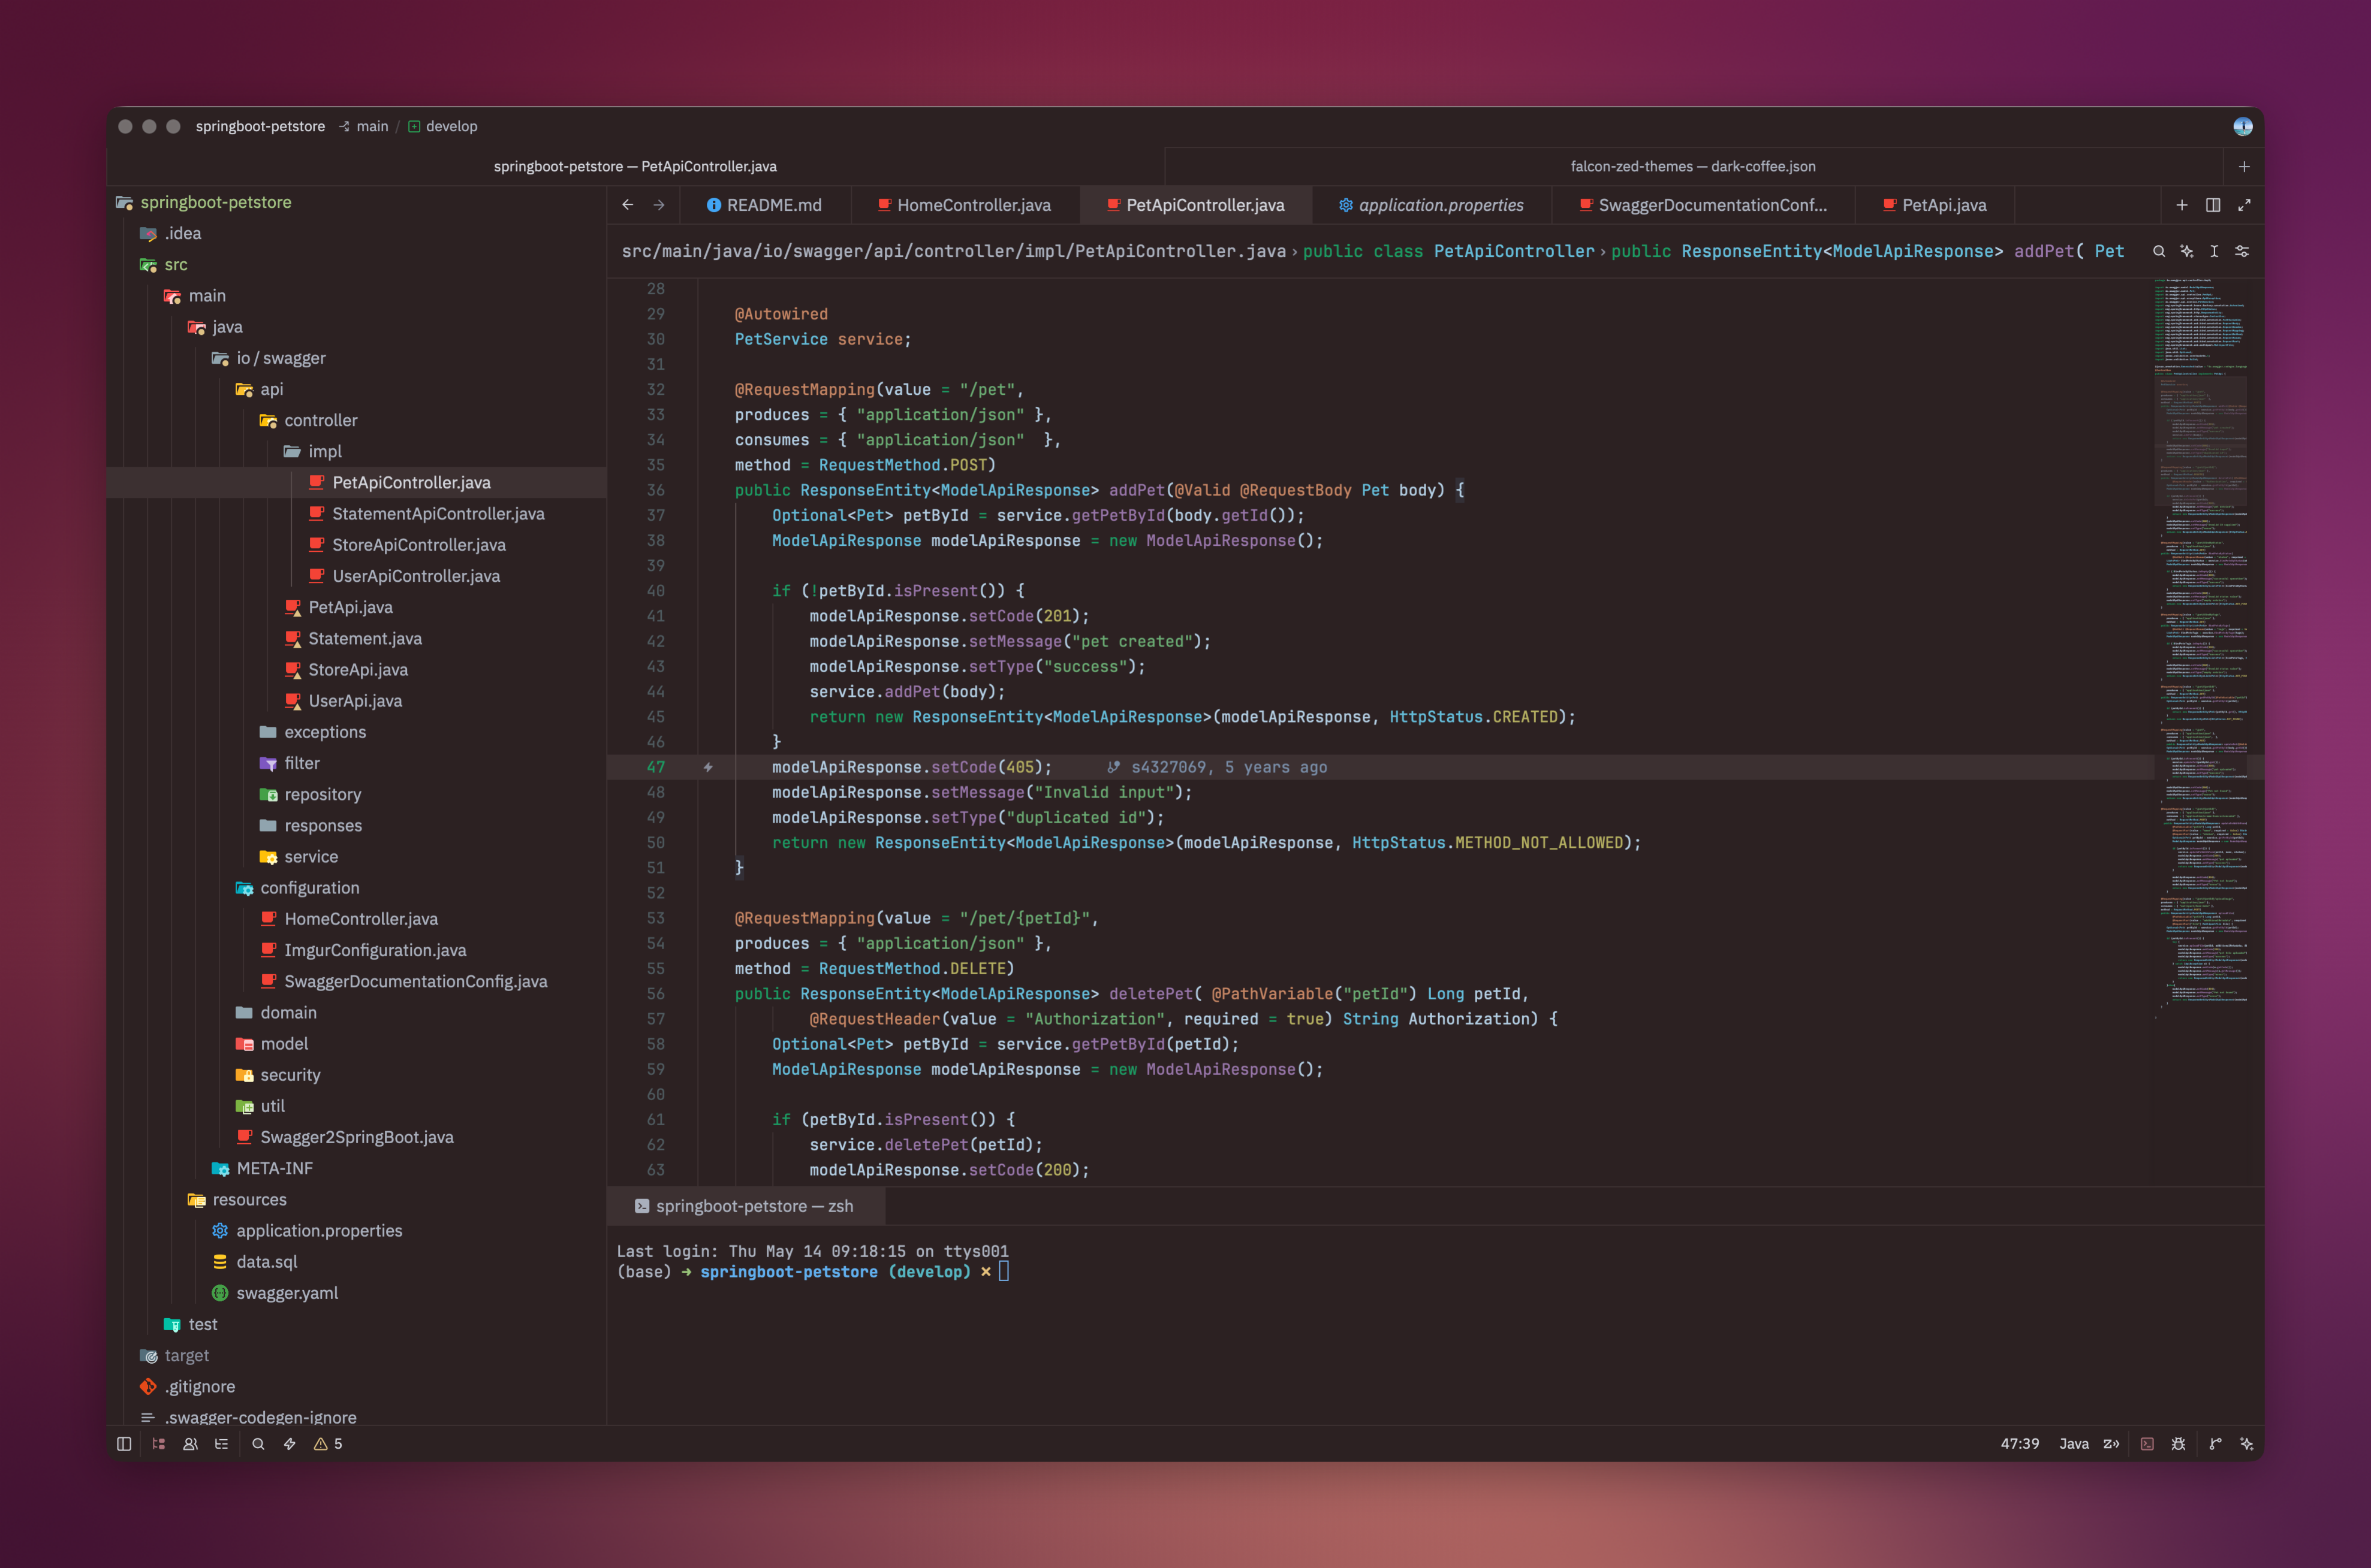Open the user avatar menu

(2242, 126)
